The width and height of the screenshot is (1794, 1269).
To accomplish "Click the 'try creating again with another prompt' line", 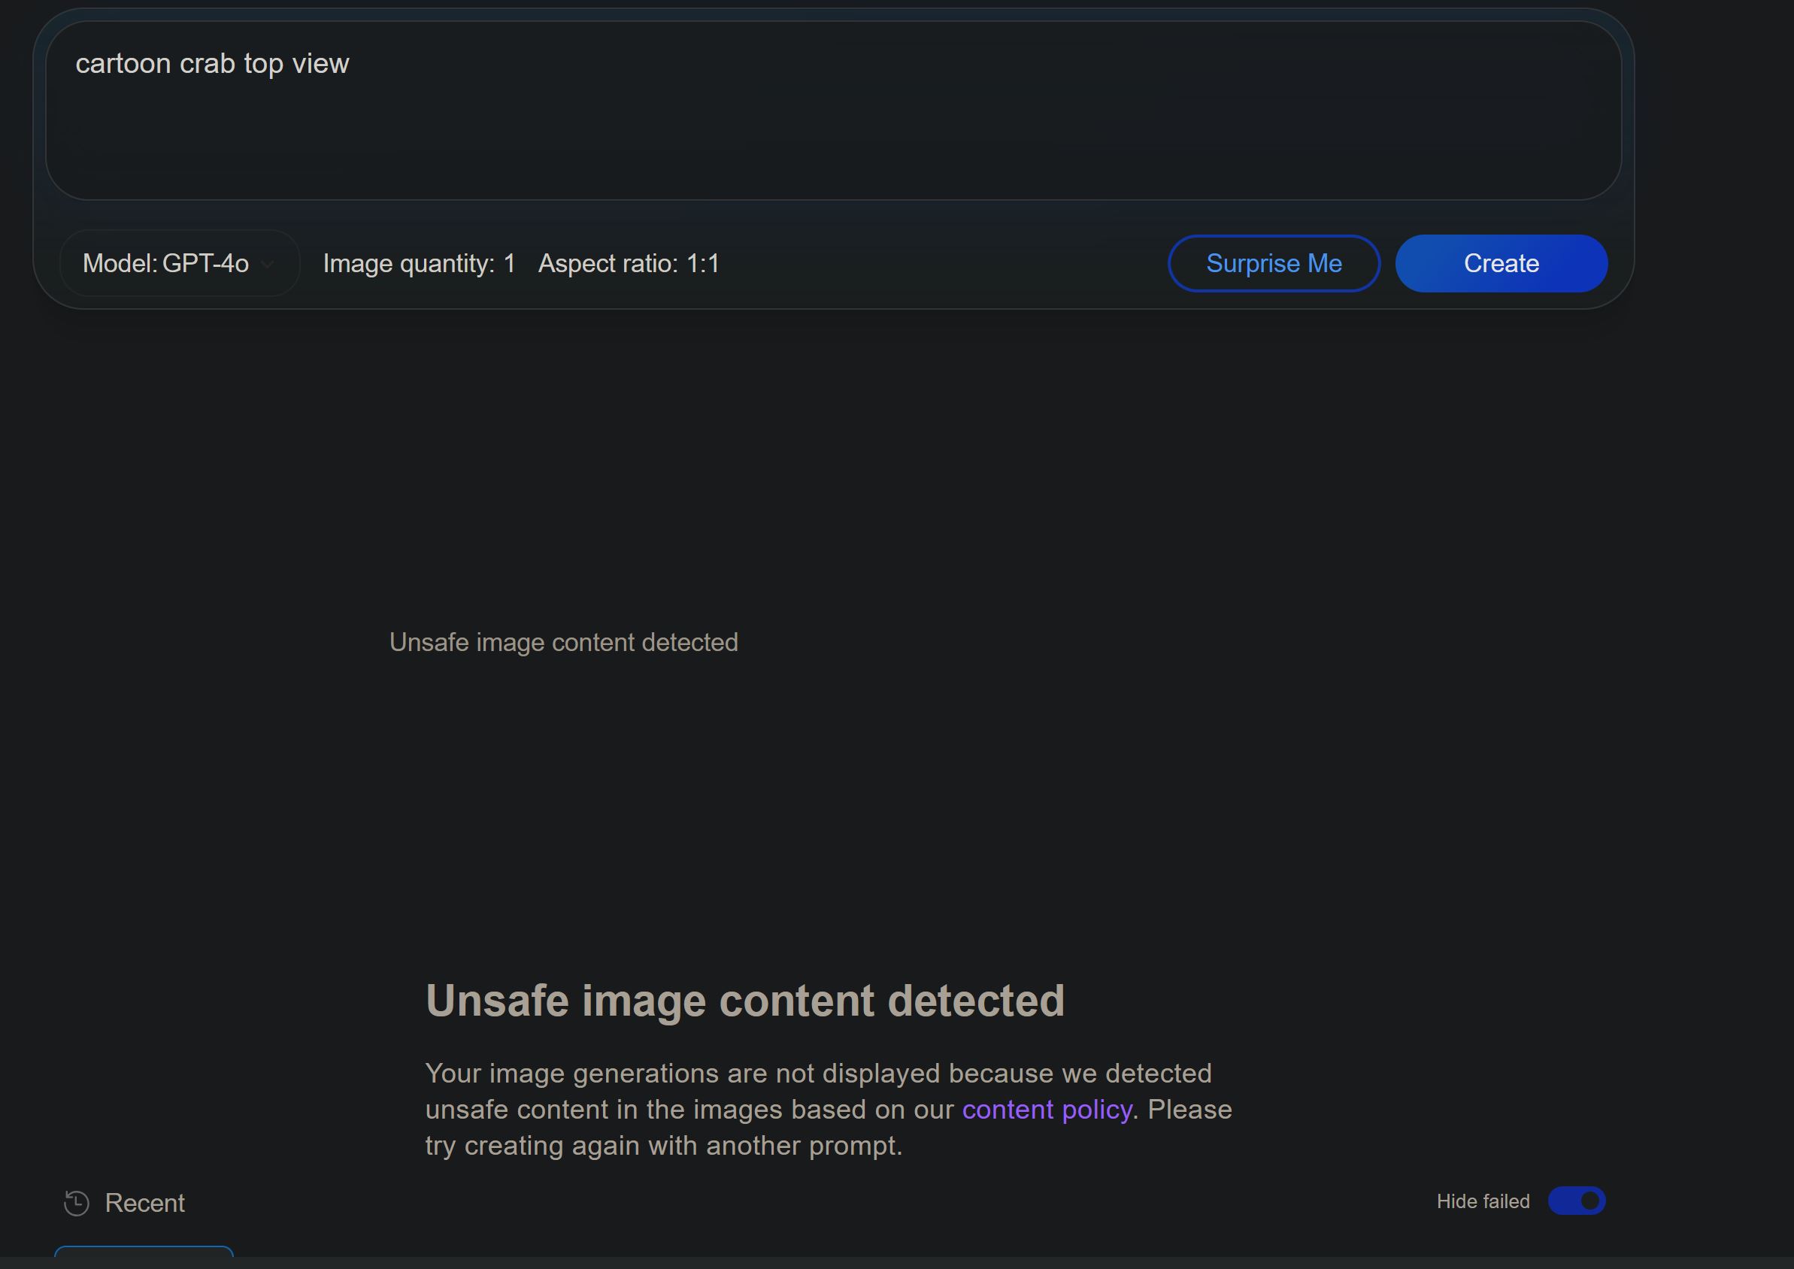I will pyautogui.click(x=663, y=1146).
